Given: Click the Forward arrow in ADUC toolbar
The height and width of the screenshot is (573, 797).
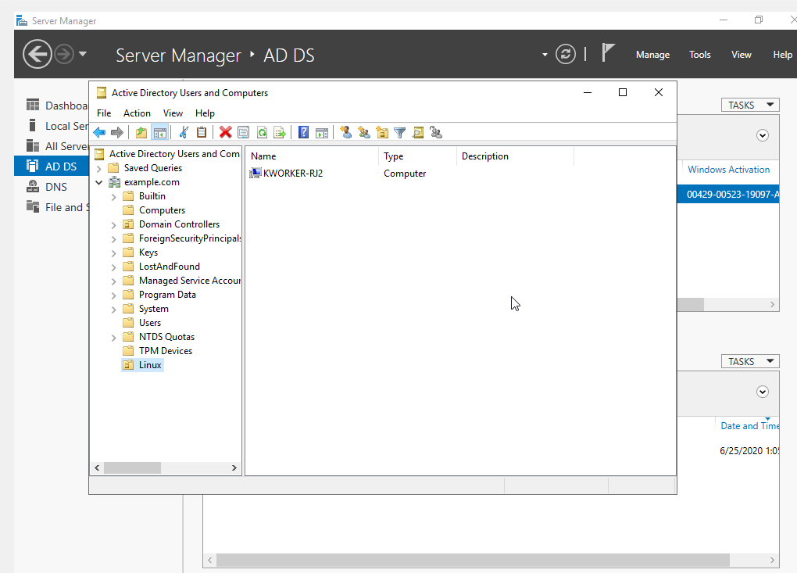Looking at the screenshot, I should 117,133.
